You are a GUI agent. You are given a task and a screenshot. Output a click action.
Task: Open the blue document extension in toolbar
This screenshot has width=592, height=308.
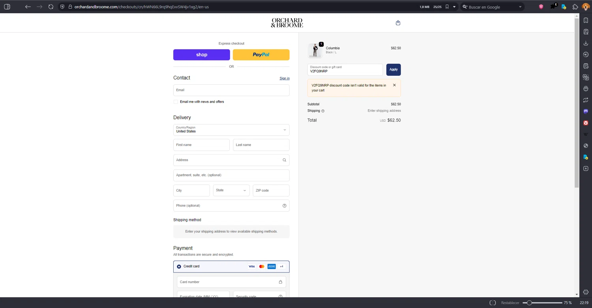tap(564, 7)
